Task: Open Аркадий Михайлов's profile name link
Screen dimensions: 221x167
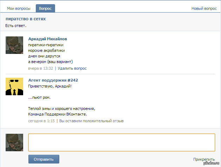Action: pyautogui.click(x=47, y=39)
